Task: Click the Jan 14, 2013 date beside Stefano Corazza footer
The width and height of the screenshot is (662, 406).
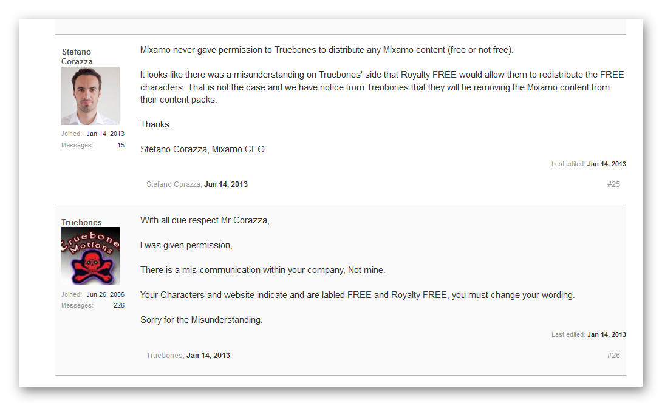Action: click(226, 184)
